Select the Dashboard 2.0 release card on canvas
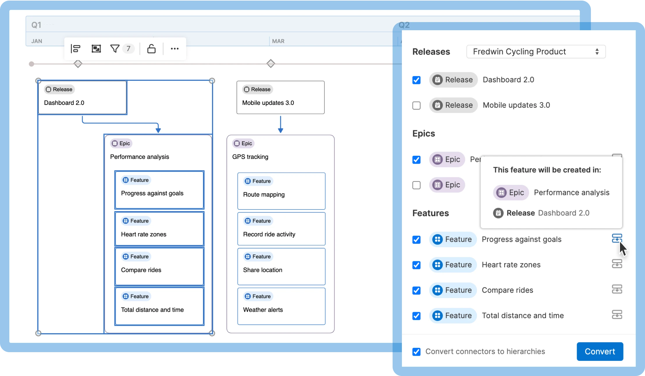The width and height of the screenshot is (645, 376). point(82,97)
